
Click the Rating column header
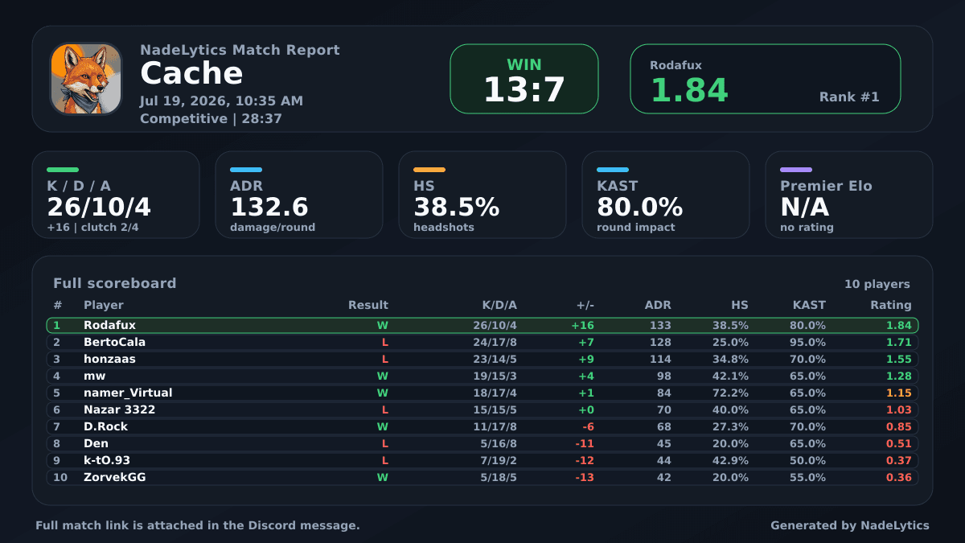point(891,305)
